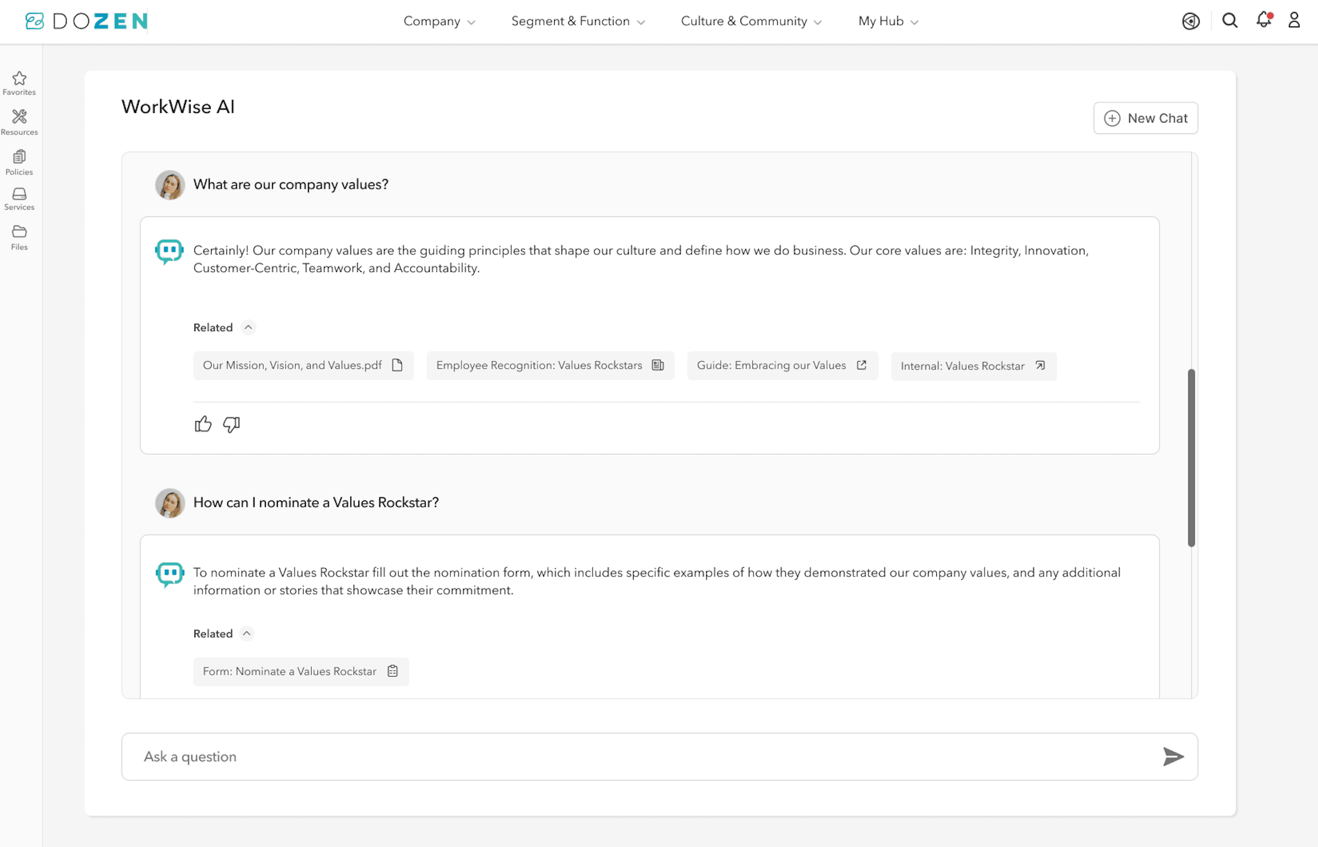This screenshot has height=847, width=1318.
Task: Click the bot avatar beside the company values answer
Action: pyautogui.click(x=170, y=252)
